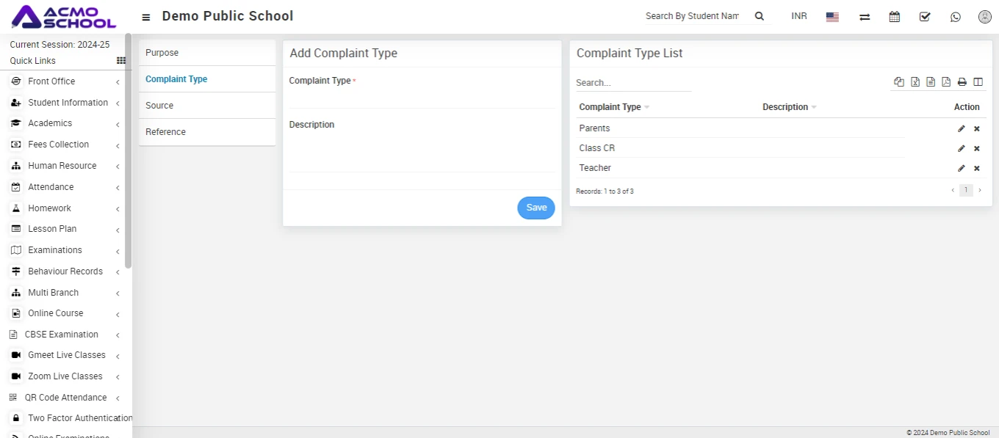This screenshot has width=999, height=438.
Task: Open WhatsApp icon in top bar
Action: (955, 16)
